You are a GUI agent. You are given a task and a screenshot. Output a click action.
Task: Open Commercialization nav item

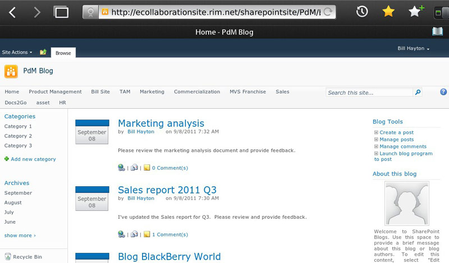197,91
